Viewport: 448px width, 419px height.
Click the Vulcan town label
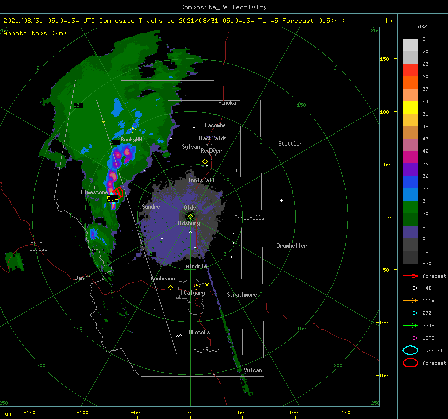[x=253, y=370]
